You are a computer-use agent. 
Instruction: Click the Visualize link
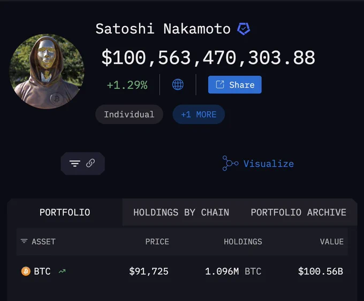(x=269, y=164)
